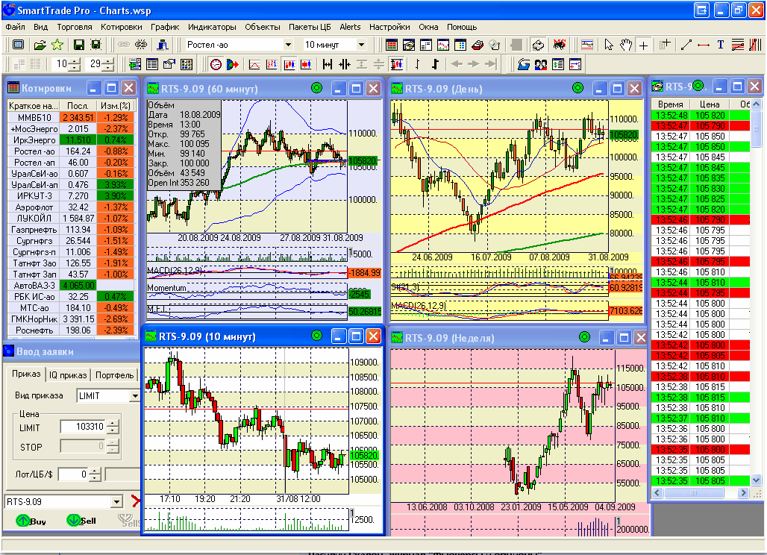The height and width of the screenshot is (555, 767).
Task: Click the LIMIT price input field
Action: 83,427
